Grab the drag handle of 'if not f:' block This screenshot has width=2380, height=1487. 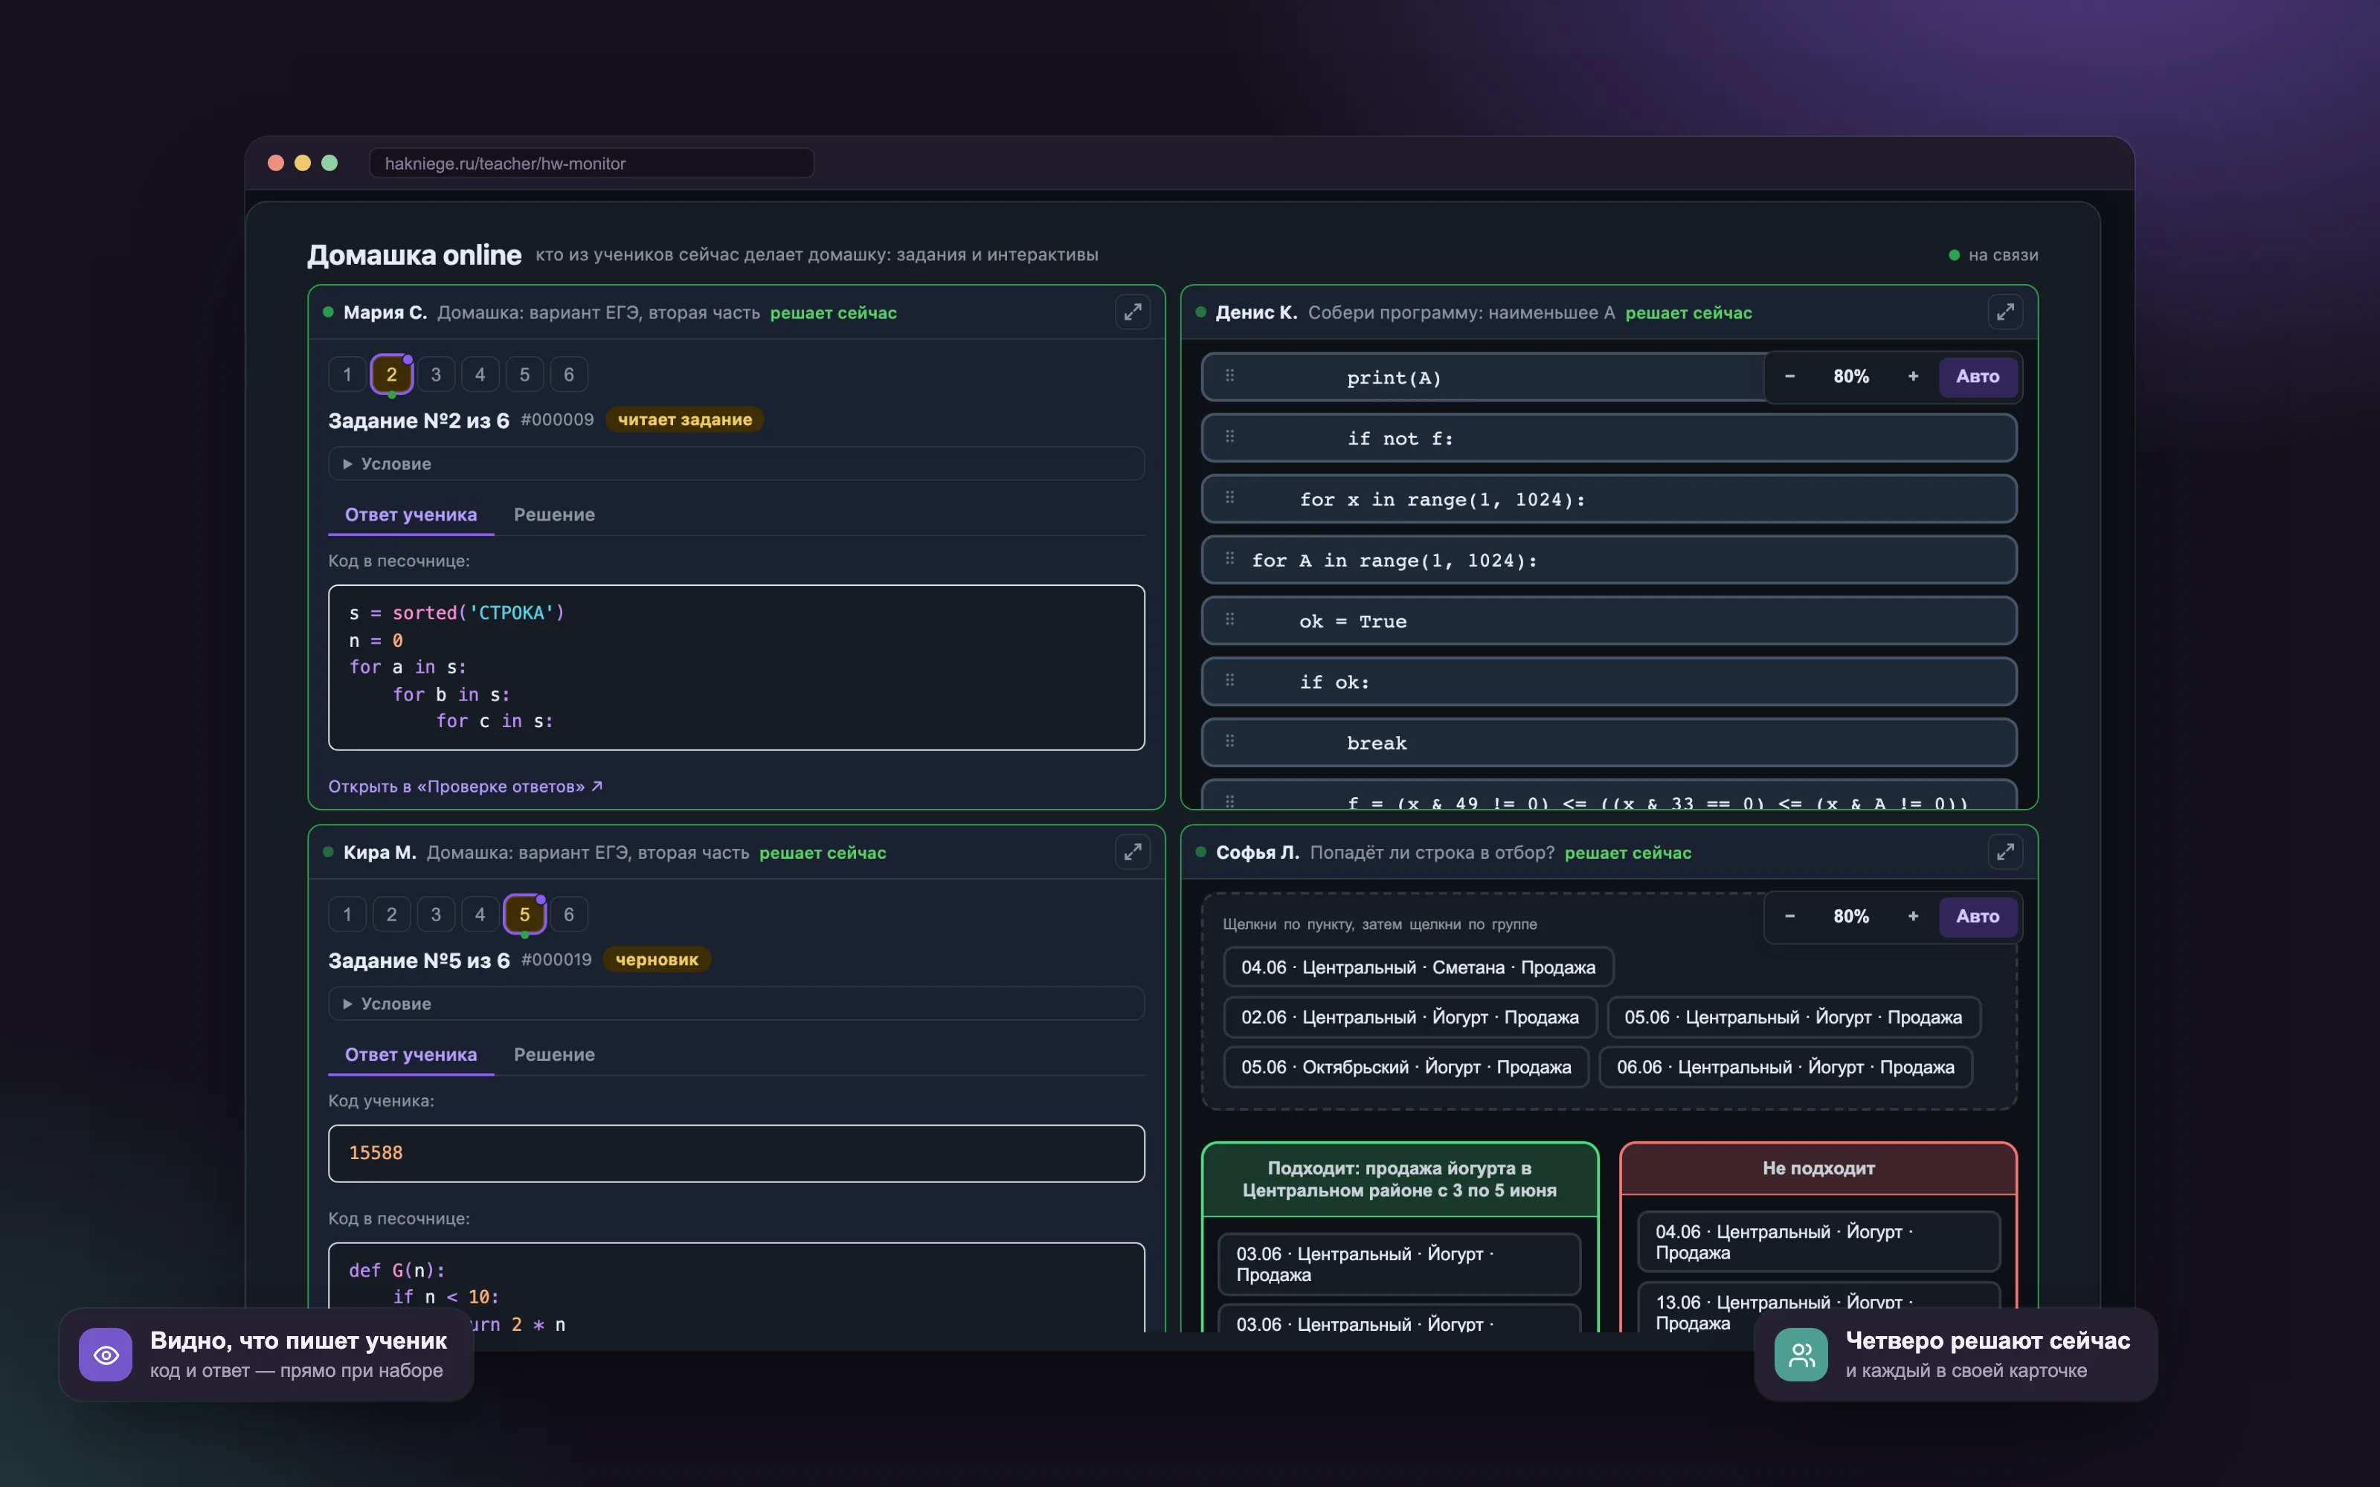(1229, 436)
